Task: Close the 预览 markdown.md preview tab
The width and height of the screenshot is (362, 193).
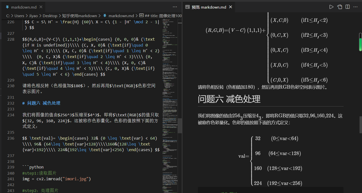Action: click(231, 7)
